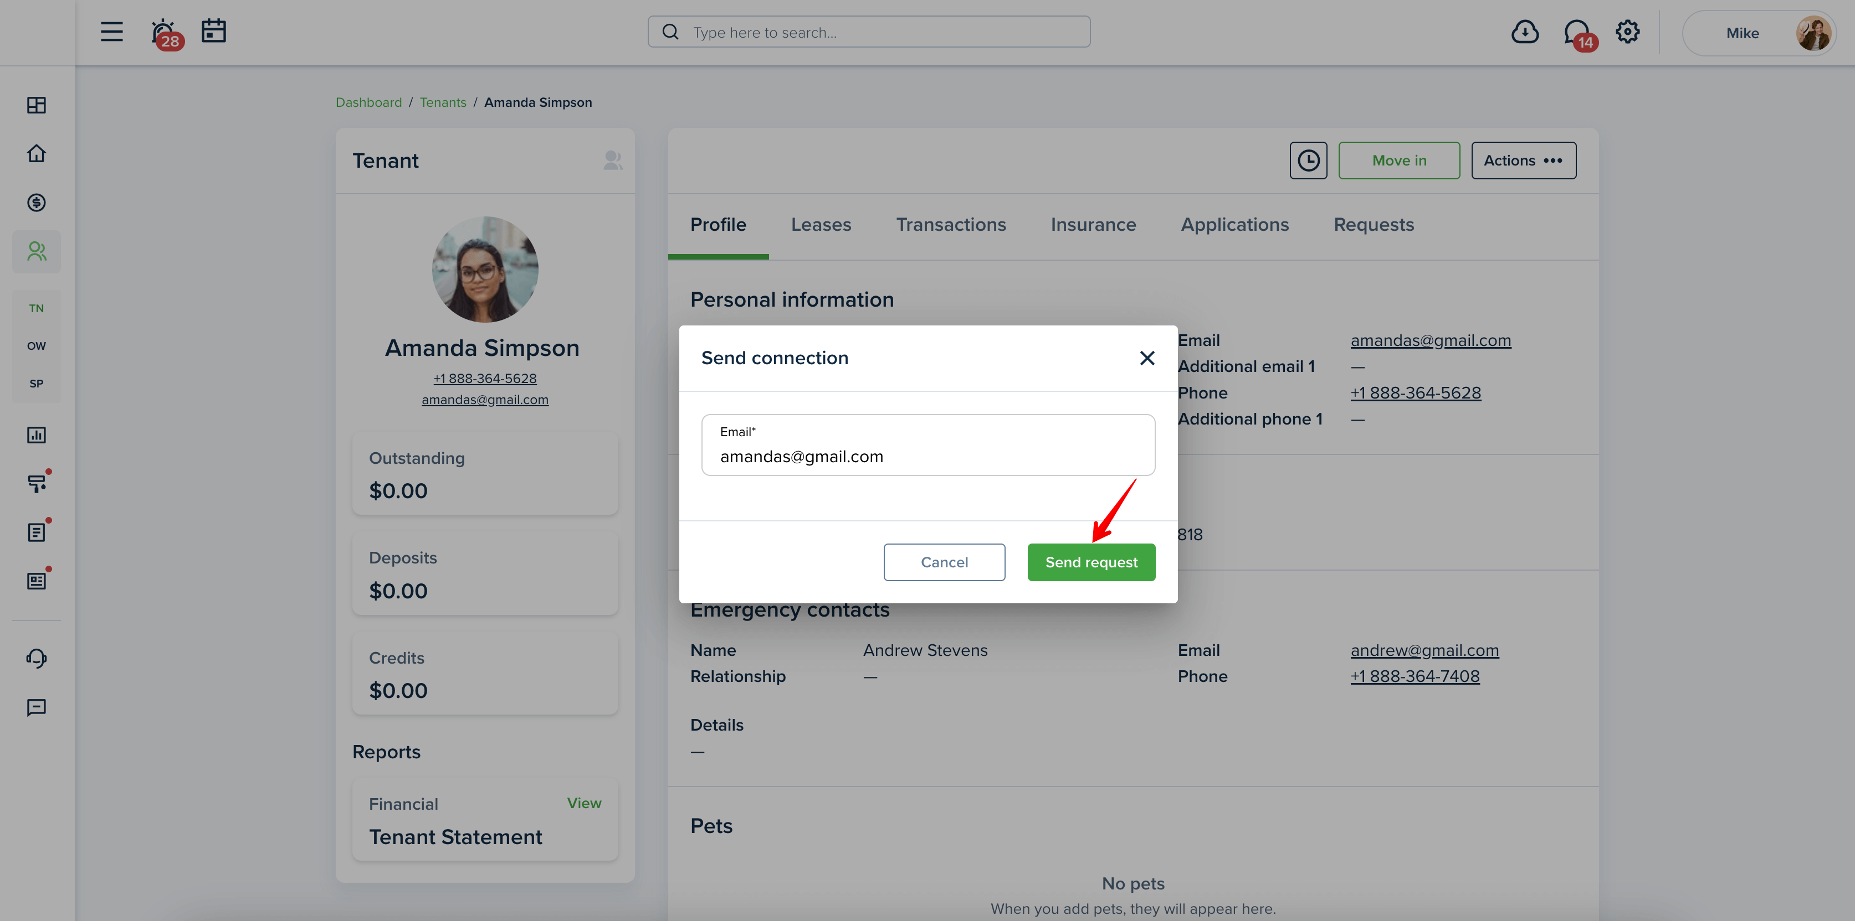The height and width of the screenshot is (921, 1855).
Task: Select the OW shortcut in sidebar
Action: [x=36, y=346]
